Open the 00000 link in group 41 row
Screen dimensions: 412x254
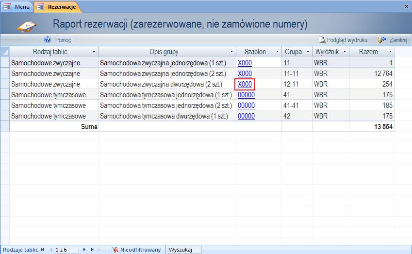246,95
